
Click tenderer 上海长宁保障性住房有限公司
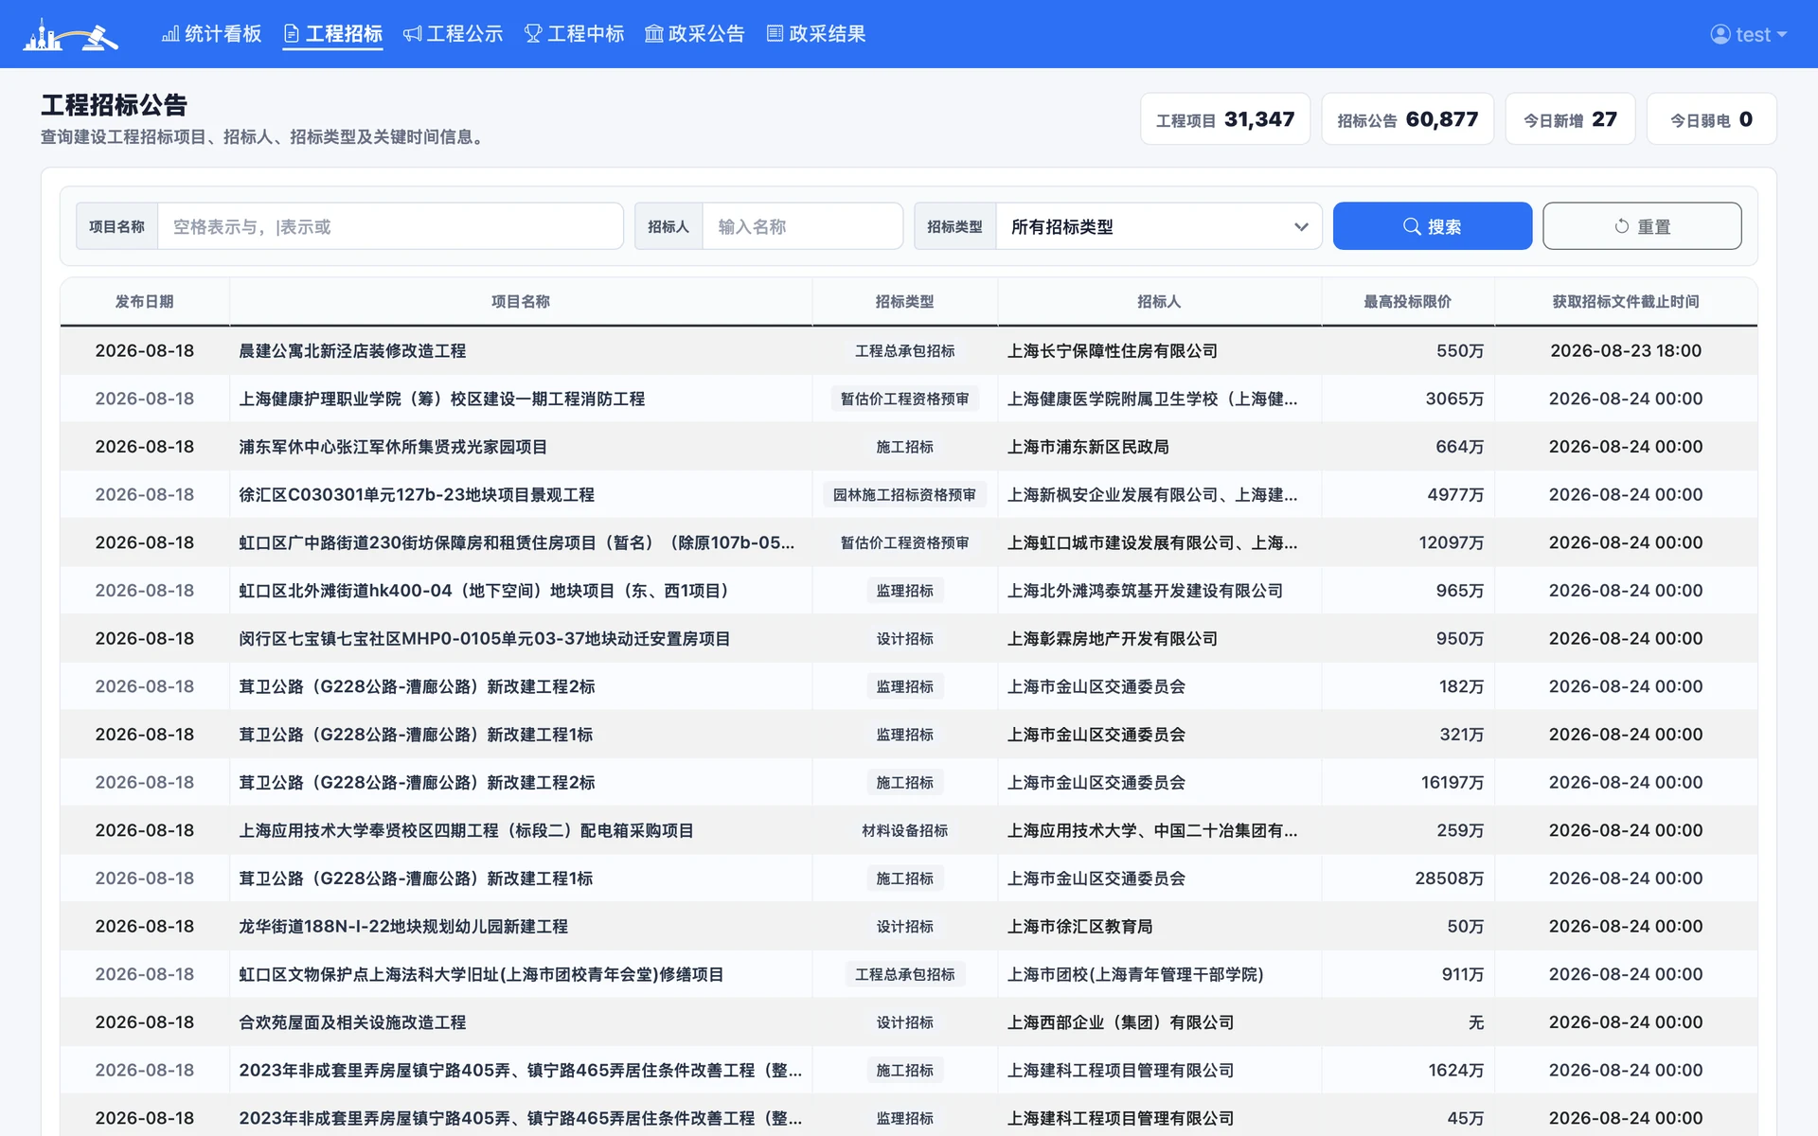coord(1113,351)
